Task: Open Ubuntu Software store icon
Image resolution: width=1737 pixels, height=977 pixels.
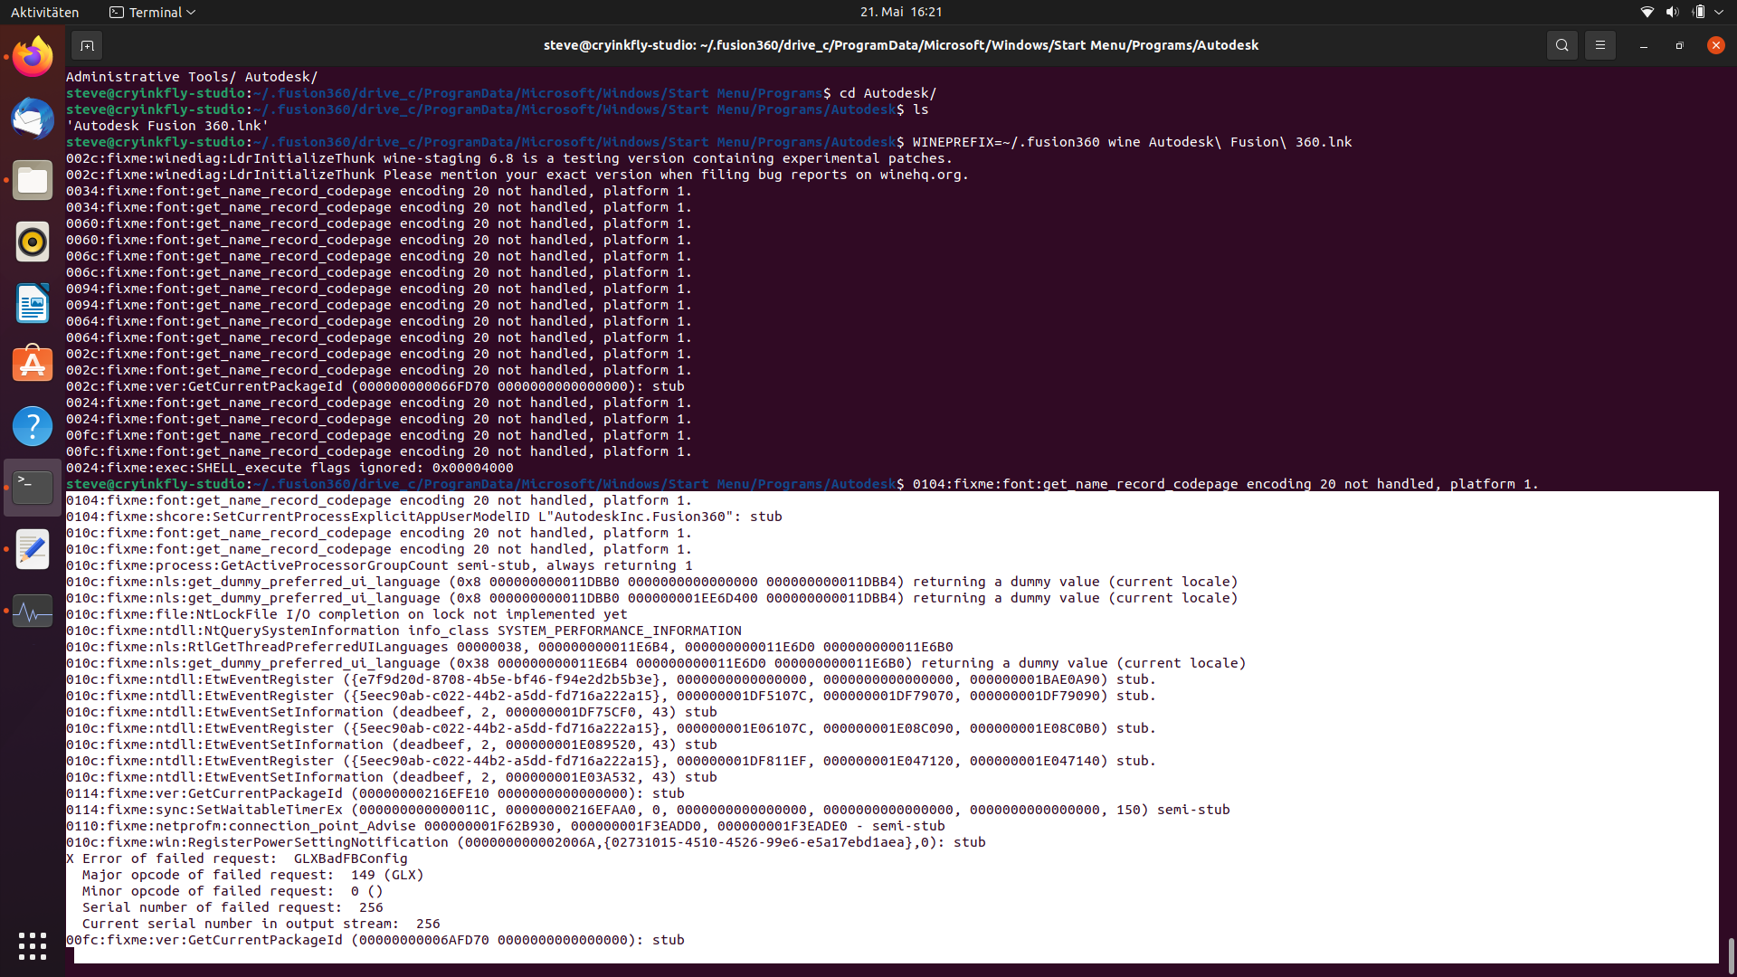Action: pos(33,365)
